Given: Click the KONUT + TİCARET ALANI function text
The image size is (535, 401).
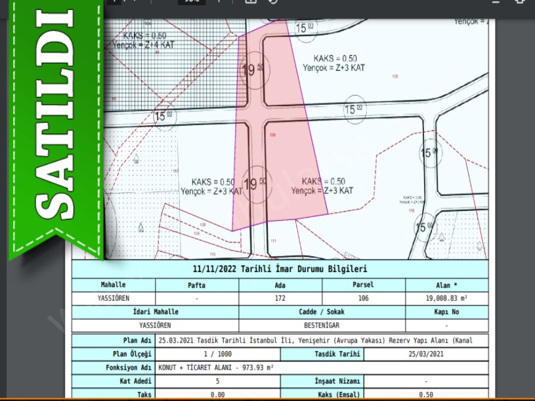Looking at the screenshot, I should pyautogui.click(x=216, y=368).
